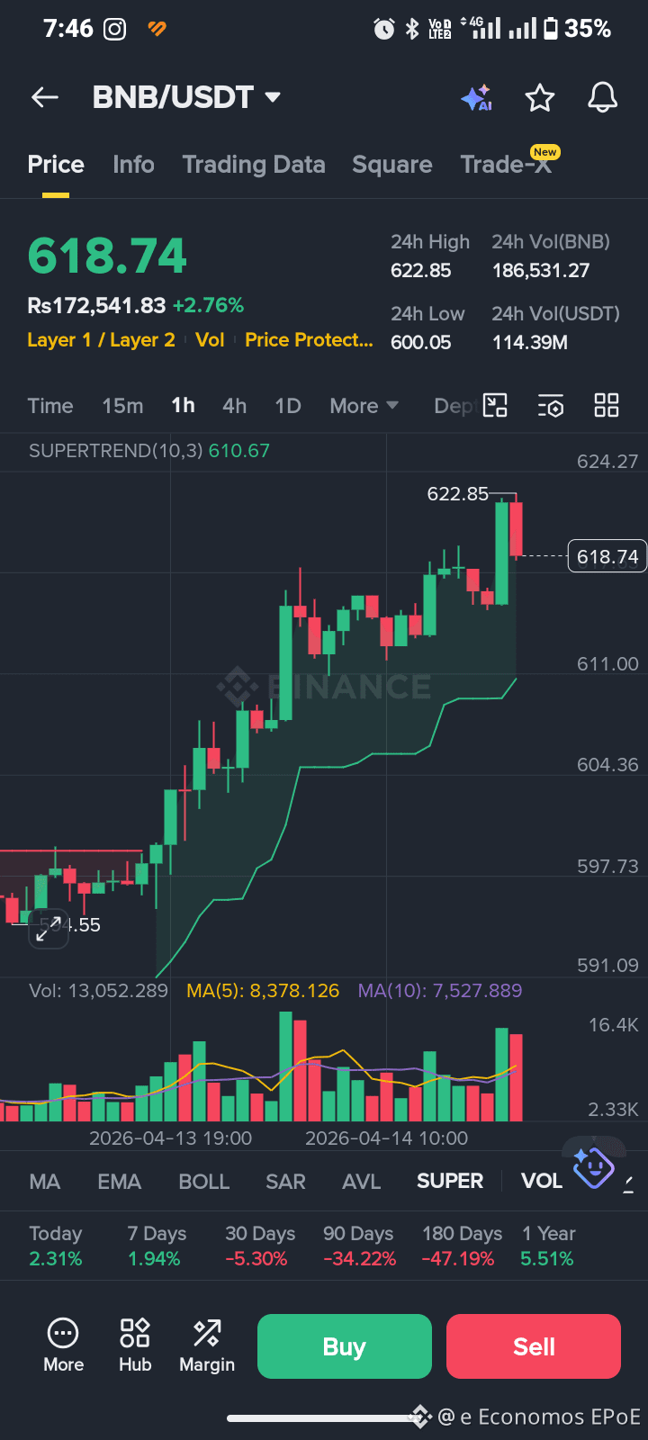
Task: Tap 180 Days performance -47.19%
Action: pyautogui.click(x=463, y=1246)
